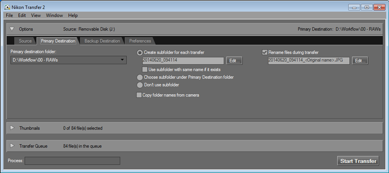Select Create subfolder for each transfer
Screen dimensions: 389x173
[x=140, y=53]
